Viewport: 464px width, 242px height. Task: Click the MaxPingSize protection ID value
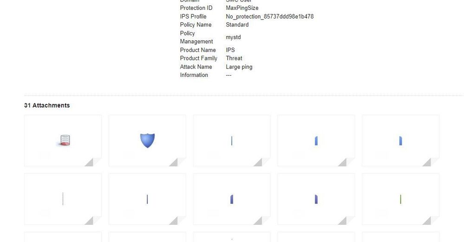242,8
